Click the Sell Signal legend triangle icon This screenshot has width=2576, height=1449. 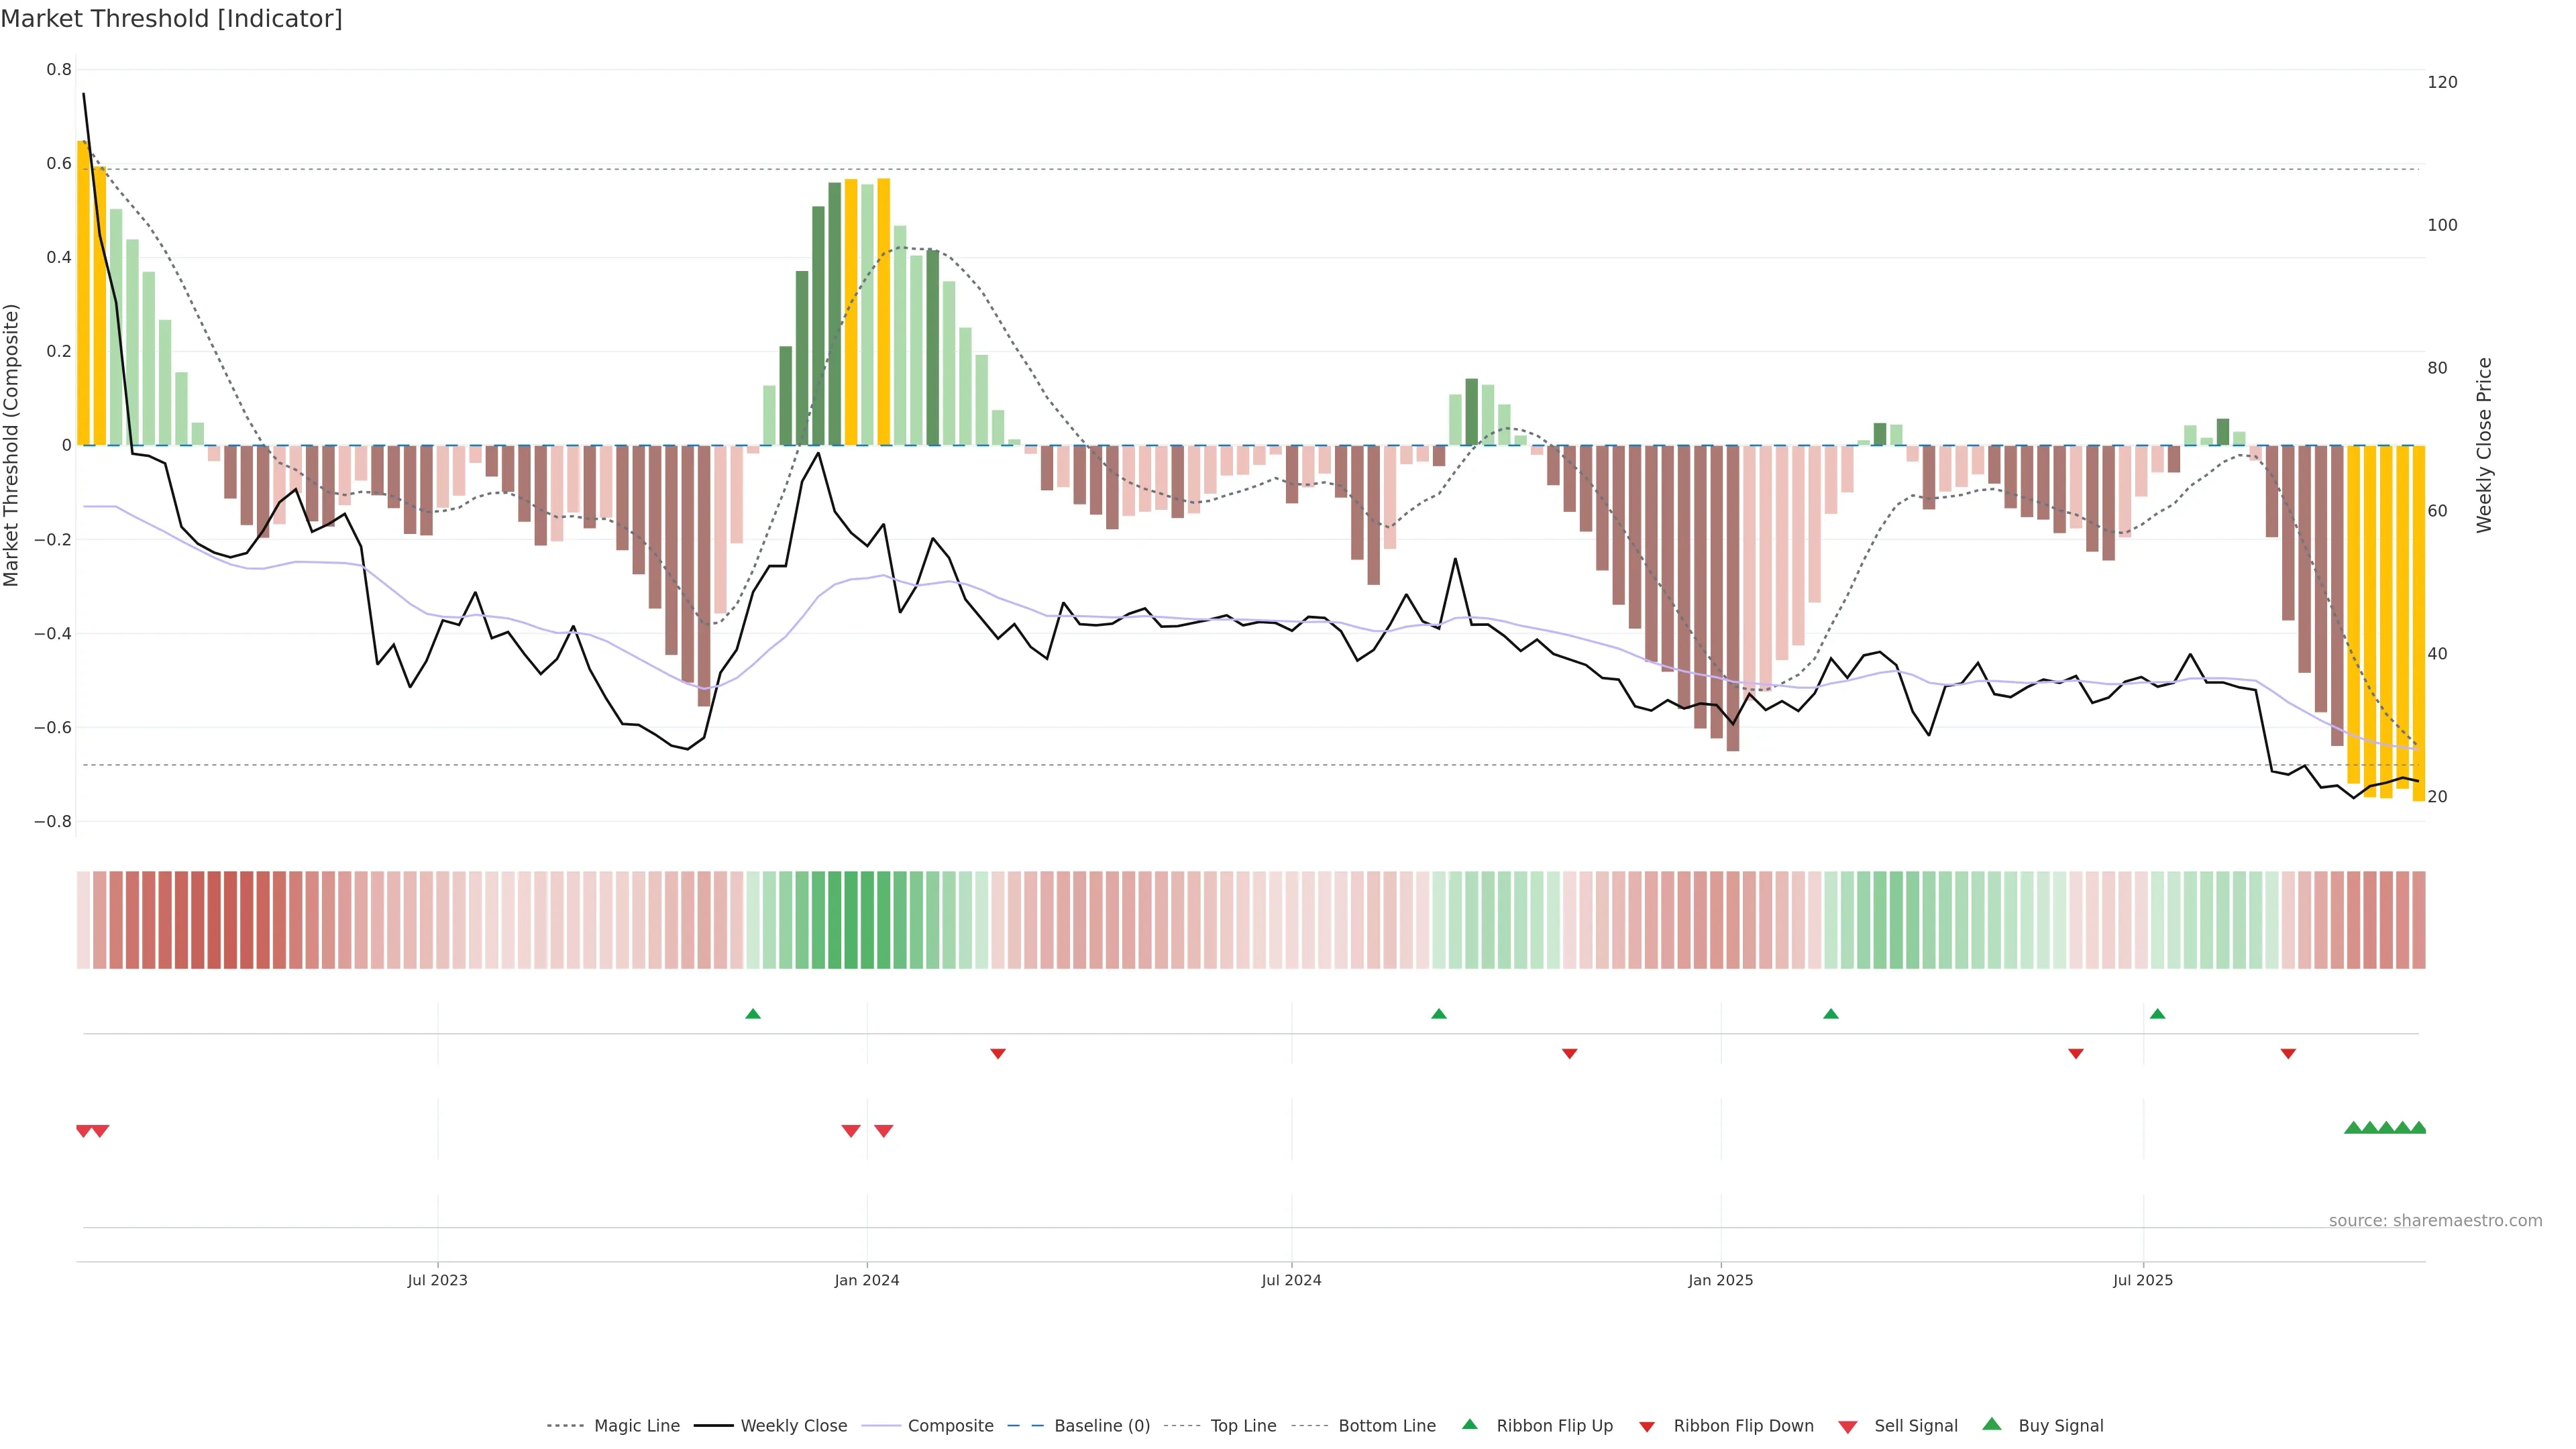1847,1427
